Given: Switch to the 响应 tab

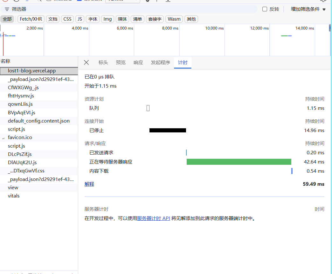Looking at the screenshot, I should coord(138,63).
